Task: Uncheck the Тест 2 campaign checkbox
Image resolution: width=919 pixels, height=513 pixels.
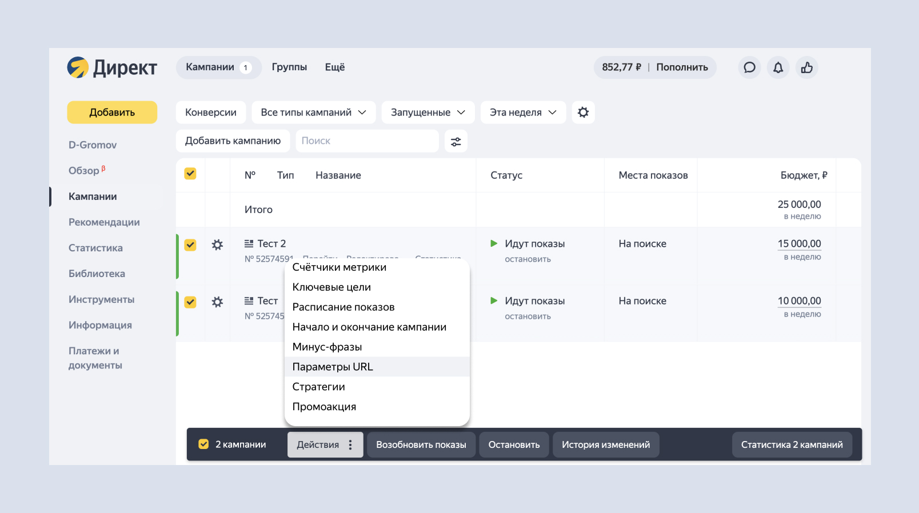Action: pyautogui.click(x=190, y=245)
